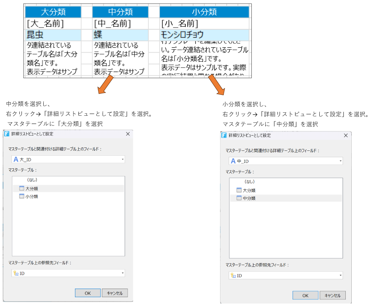Image resolution: width=373 pixels, height=308 pixels.
Task: Click the 小分類 description text cell
Action: [x=204, y=58]
